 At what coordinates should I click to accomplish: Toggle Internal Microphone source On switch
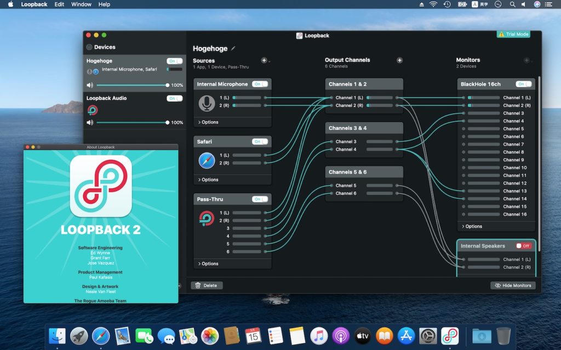tap(260, 84)
